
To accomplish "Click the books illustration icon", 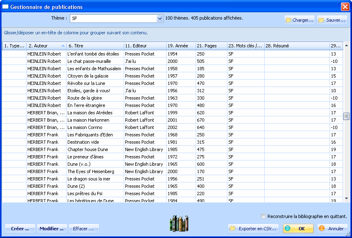I will (179, 223).
